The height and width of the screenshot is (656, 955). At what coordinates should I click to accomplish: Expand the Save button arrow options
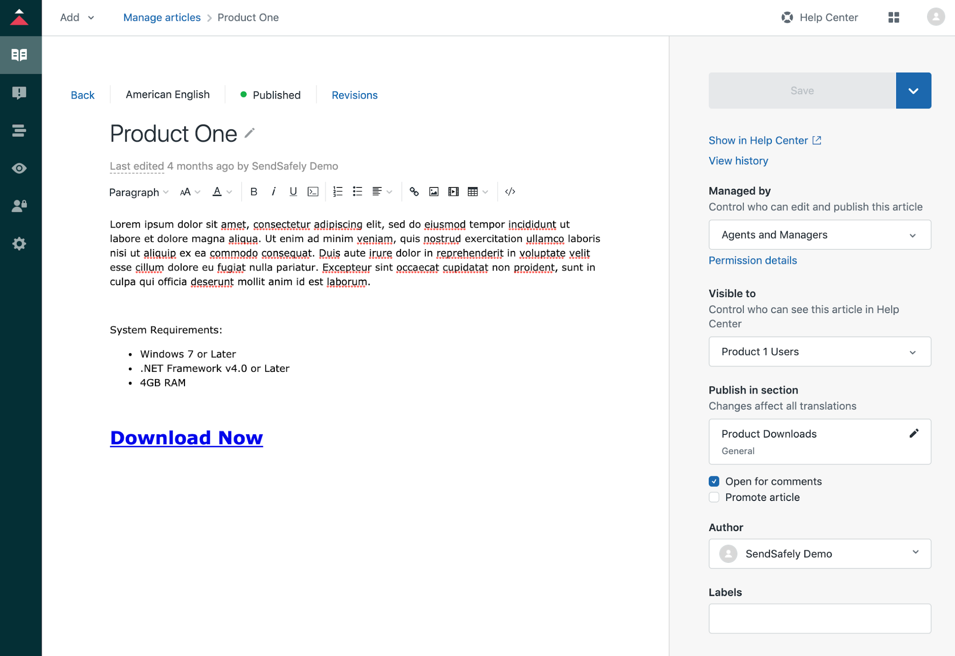(913, 91)
